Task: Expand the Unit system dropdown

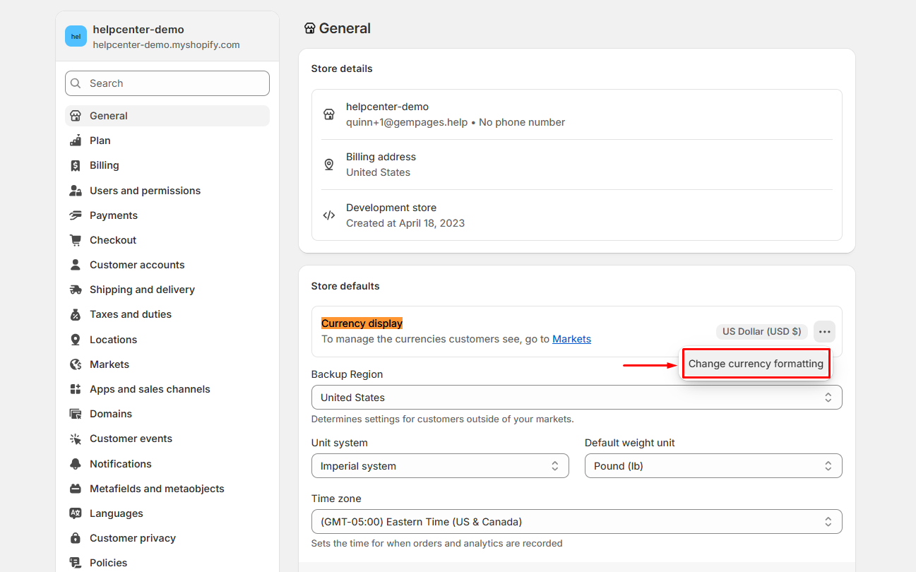Action: click(439, 466)
